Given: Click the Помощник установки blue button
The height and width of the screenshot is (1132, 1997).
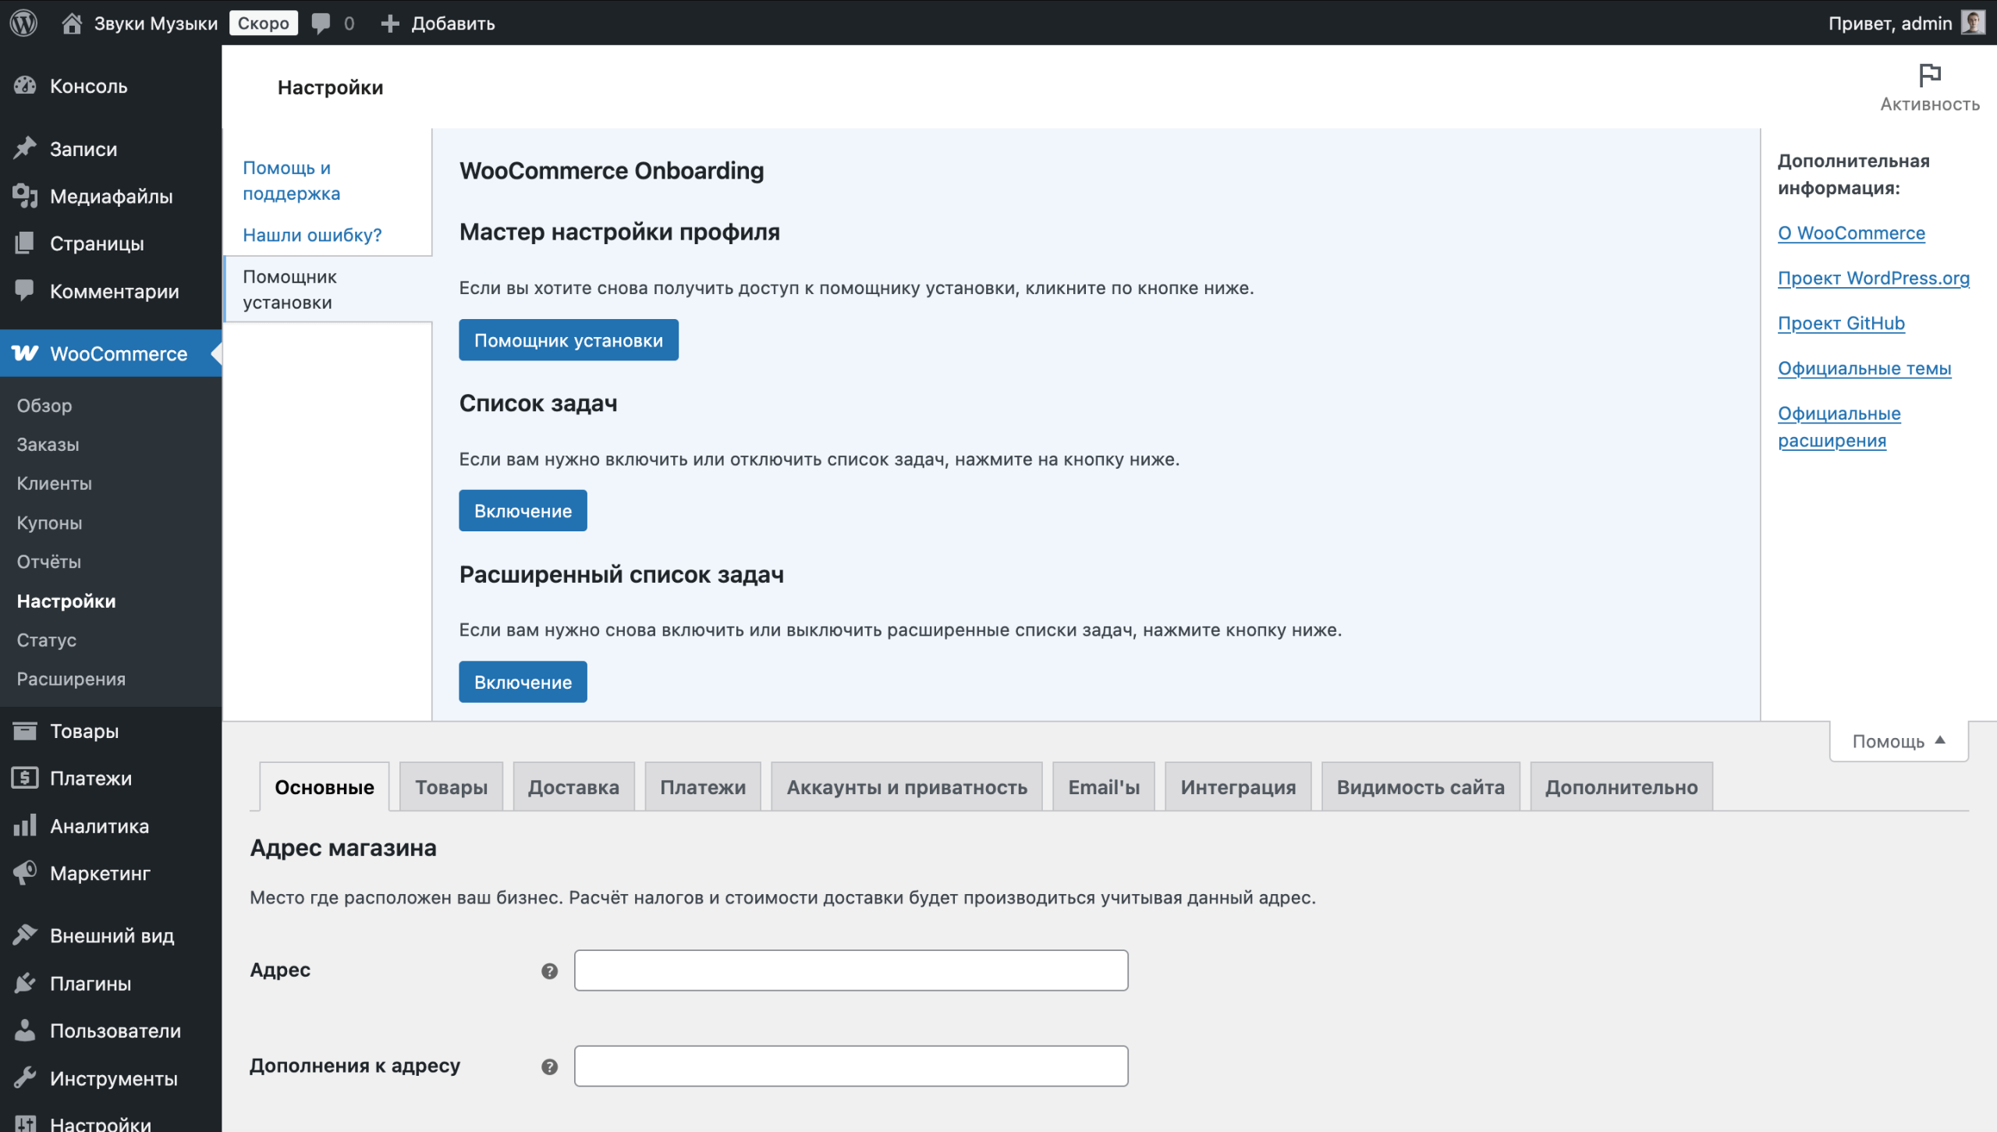Looking at the screenshot, I should point(568,340).
